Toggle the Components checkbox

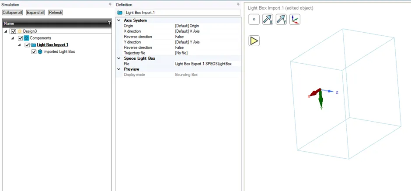(x=20, y=38)
